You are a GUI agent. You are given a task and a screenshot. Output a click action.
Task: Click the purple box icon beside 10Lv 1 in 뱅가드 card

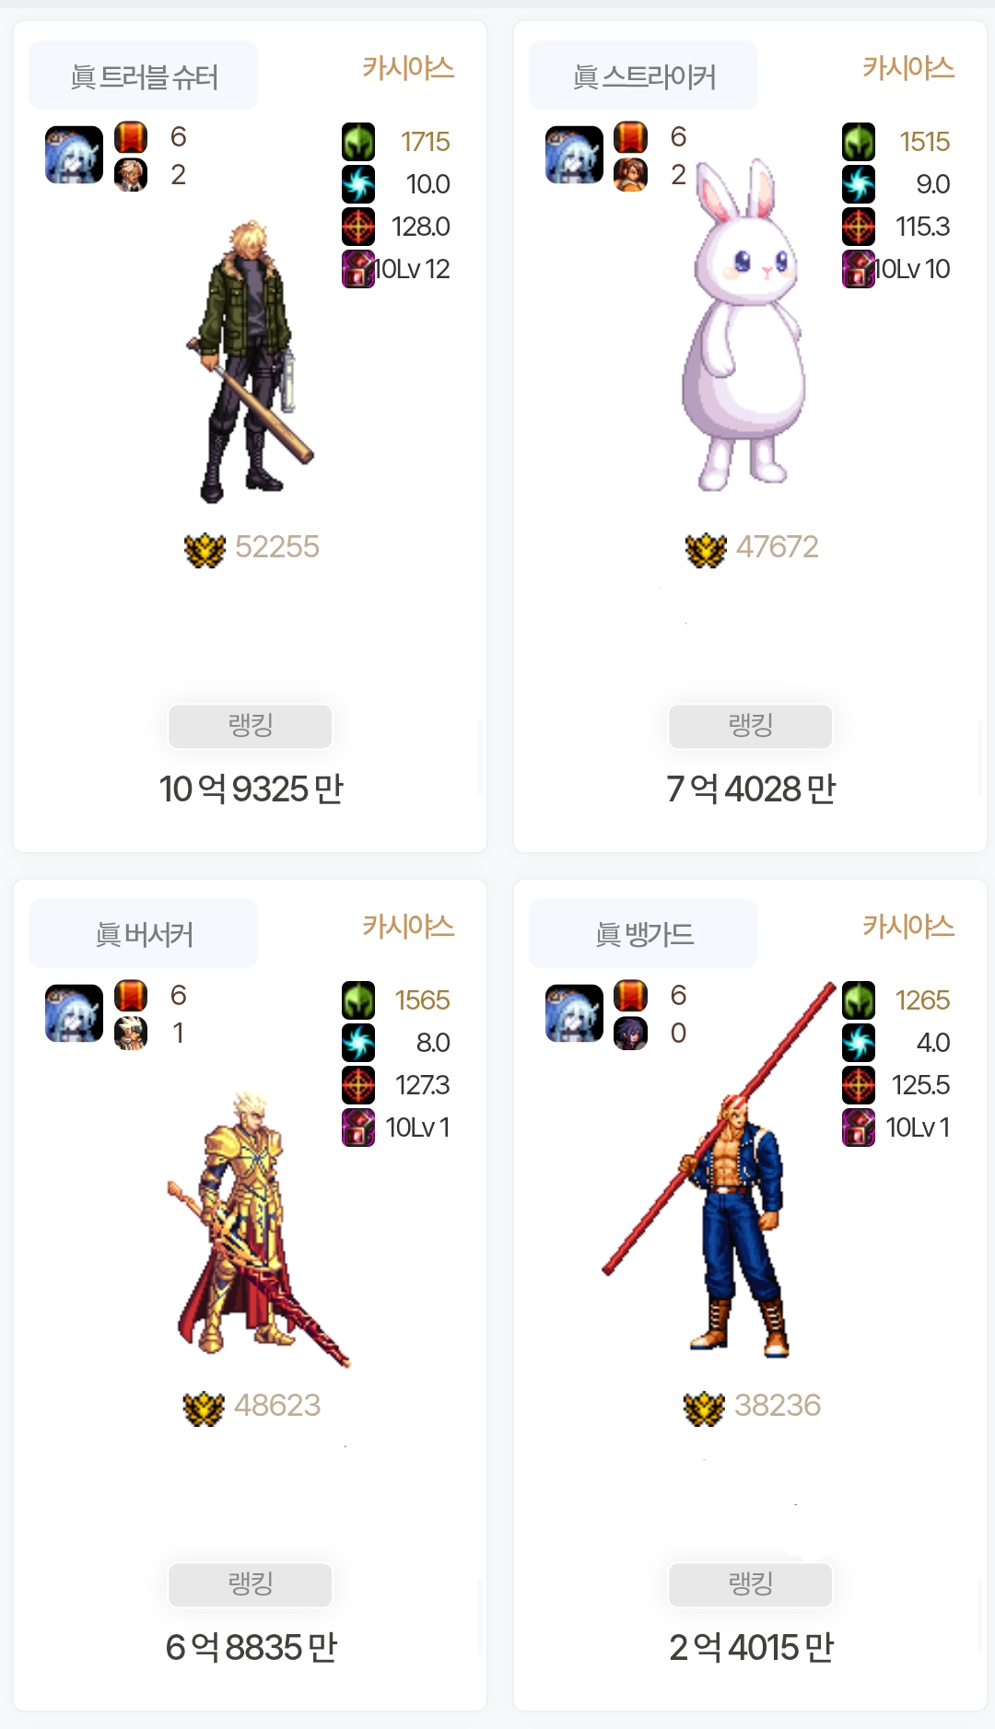(x=859, y=1127)
